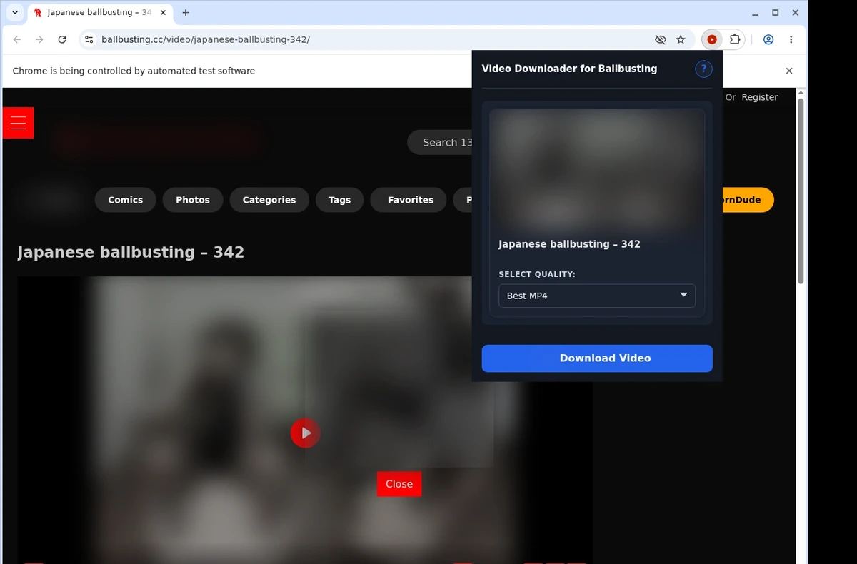Image resolution: width=857 pixels, height=564 pixels.
Task: Reload the current page
Action: (62, 40)
